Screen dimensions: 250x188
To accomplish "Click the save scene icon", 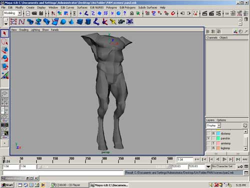I will coord(41,13).
